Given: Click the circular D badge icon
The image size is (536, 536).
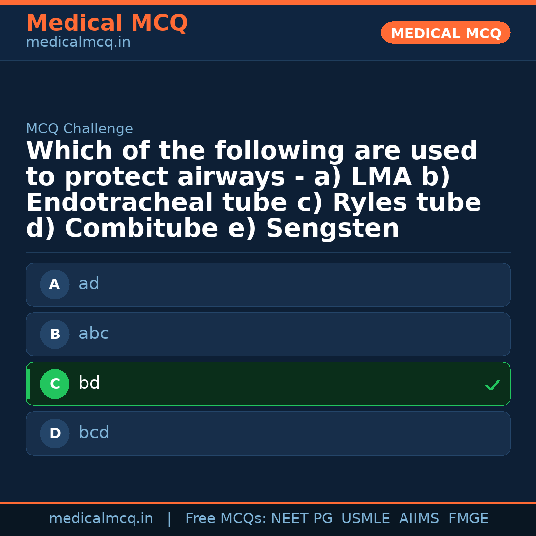Looking at the screenshot, I should coord(55,433).
